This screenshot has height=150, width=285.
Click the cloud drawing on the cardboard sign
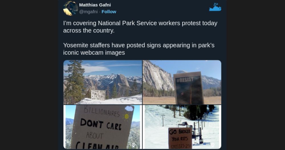pos(129,109)
